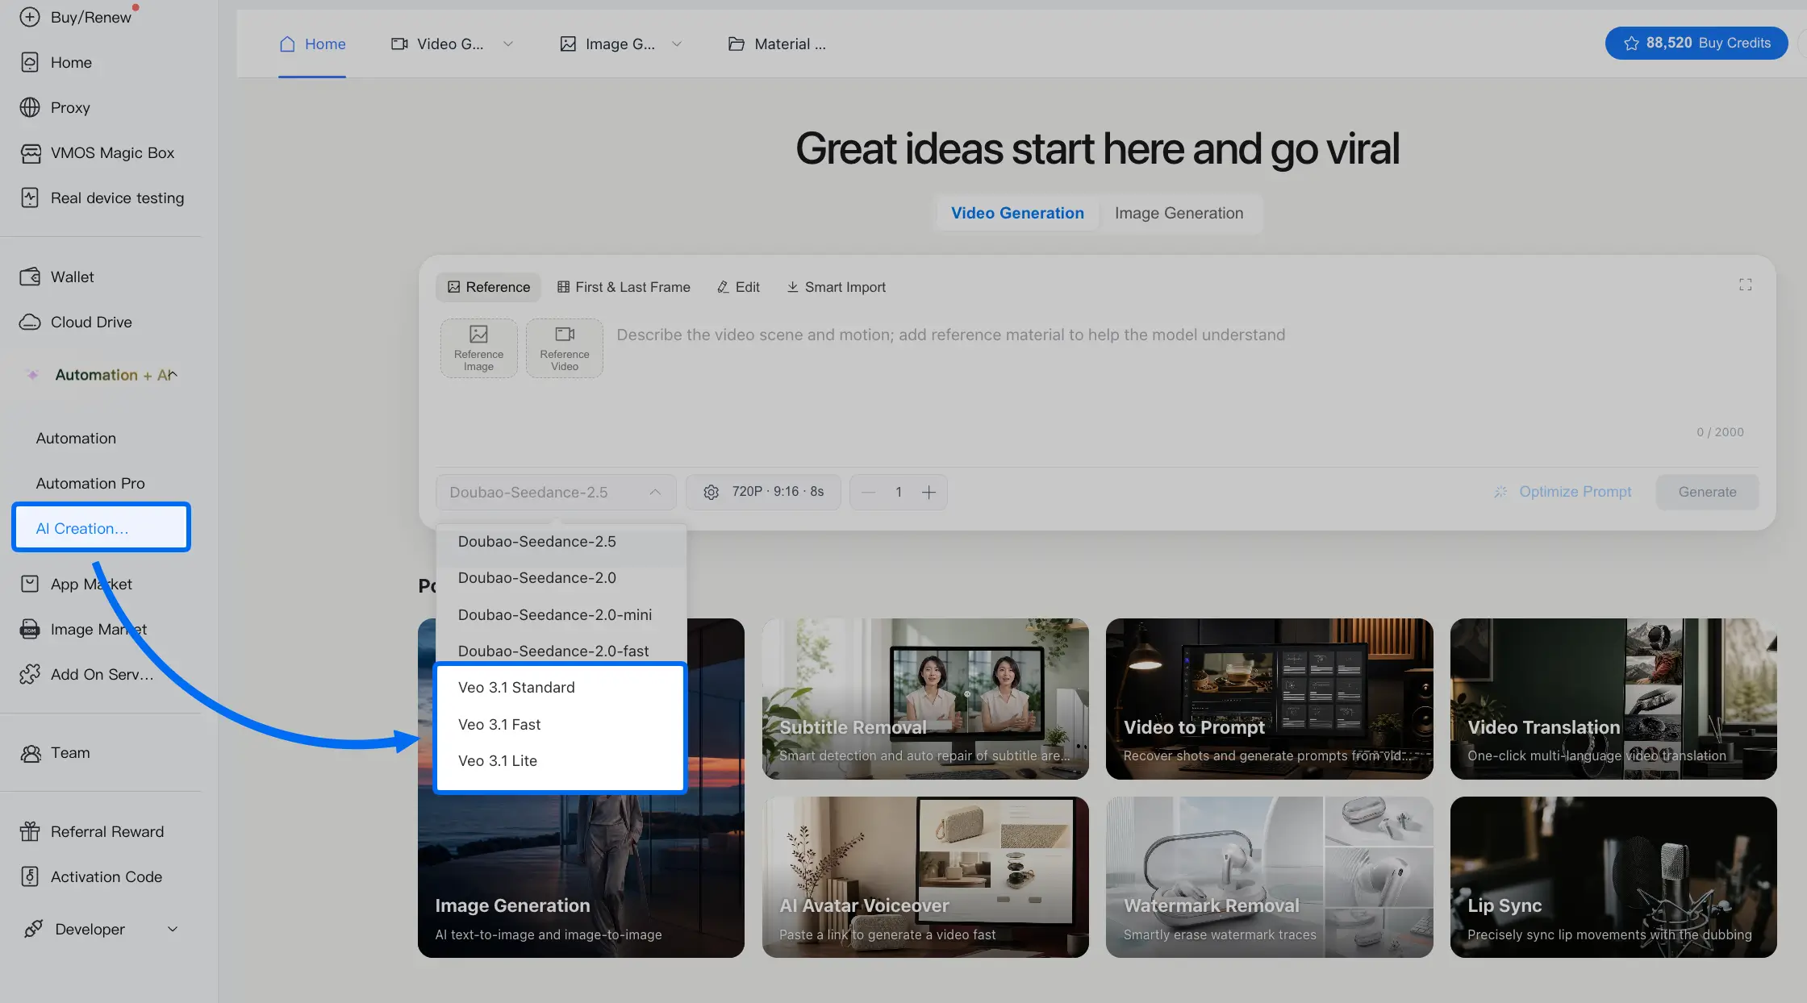This screenshot has height=1003, width=1807.
Task: Switch to Video Generation tab
Action: click(x=1017, y=213)
